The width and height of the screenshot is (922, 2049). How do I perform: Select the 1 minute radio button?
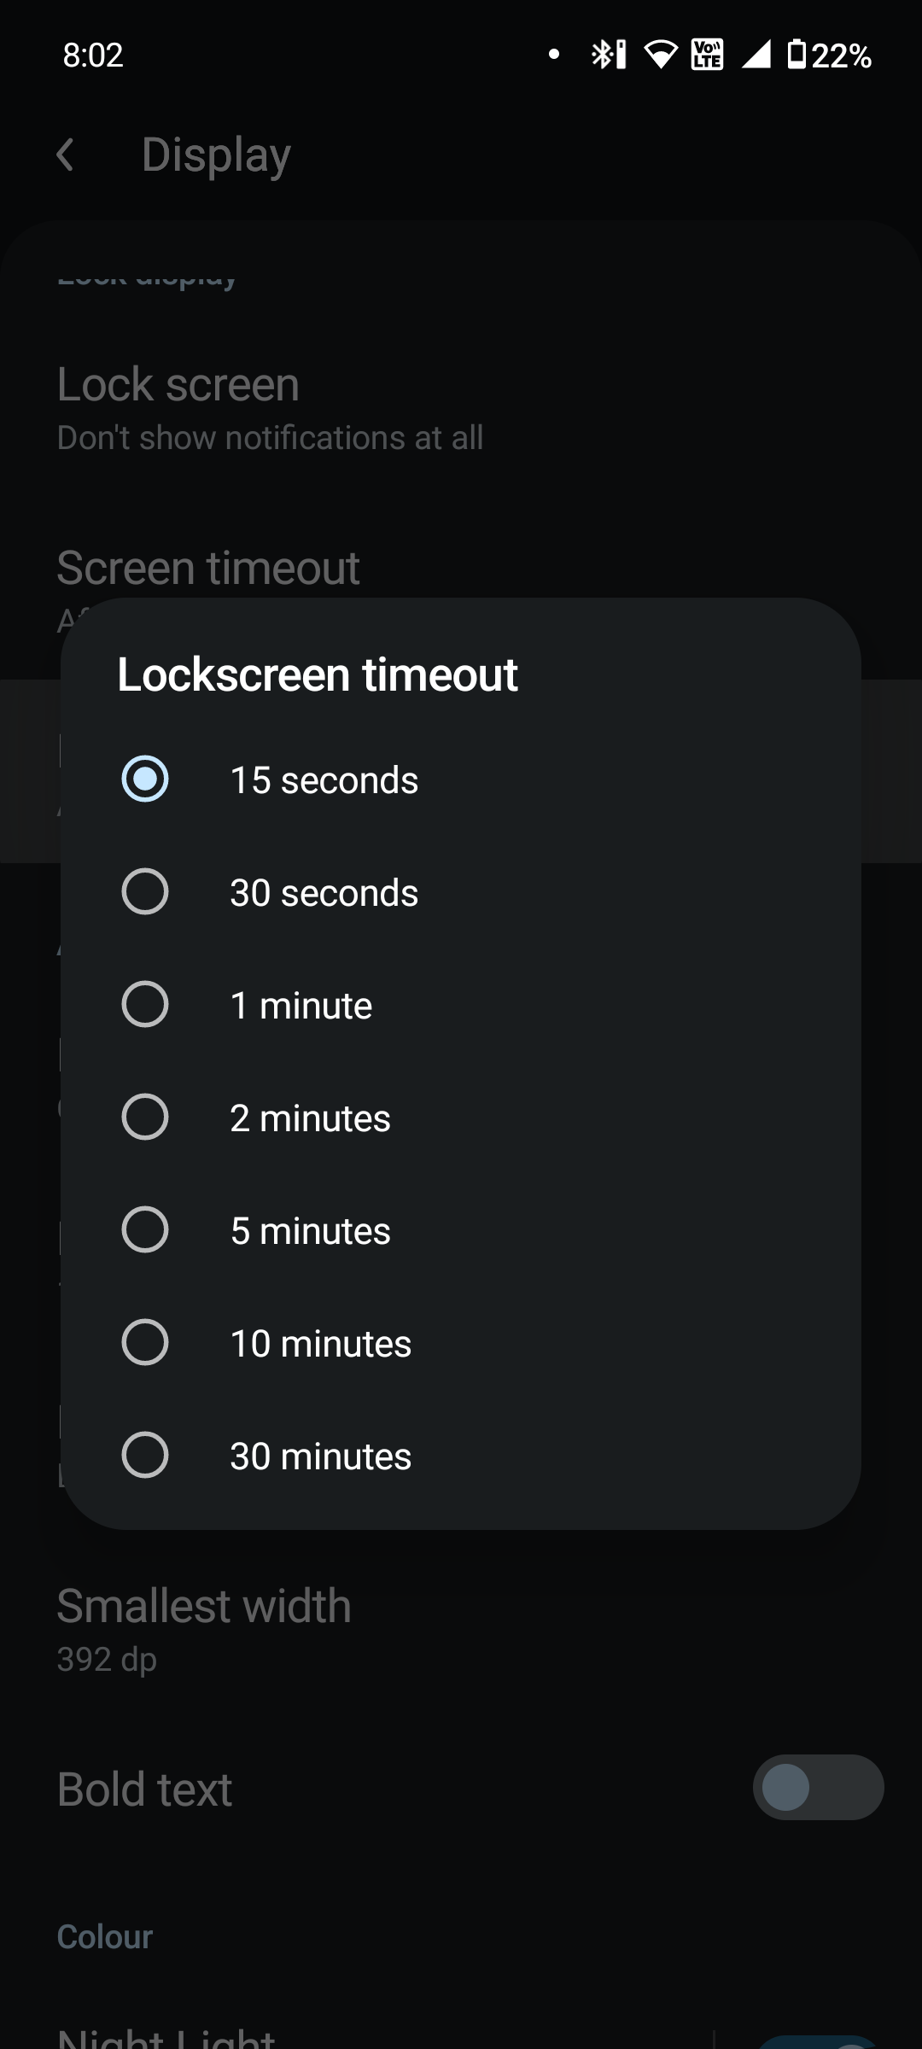click(x=145, y=1005)
